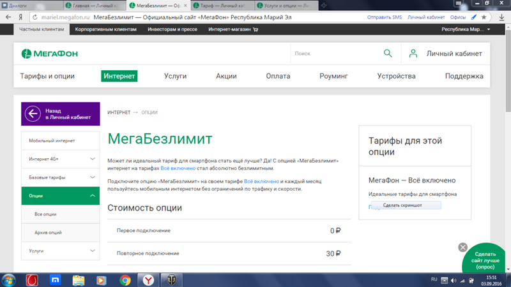Viewport: 511px width, 287px height.
Task: Open Интернет main menu item
Action: coord(119,76)
